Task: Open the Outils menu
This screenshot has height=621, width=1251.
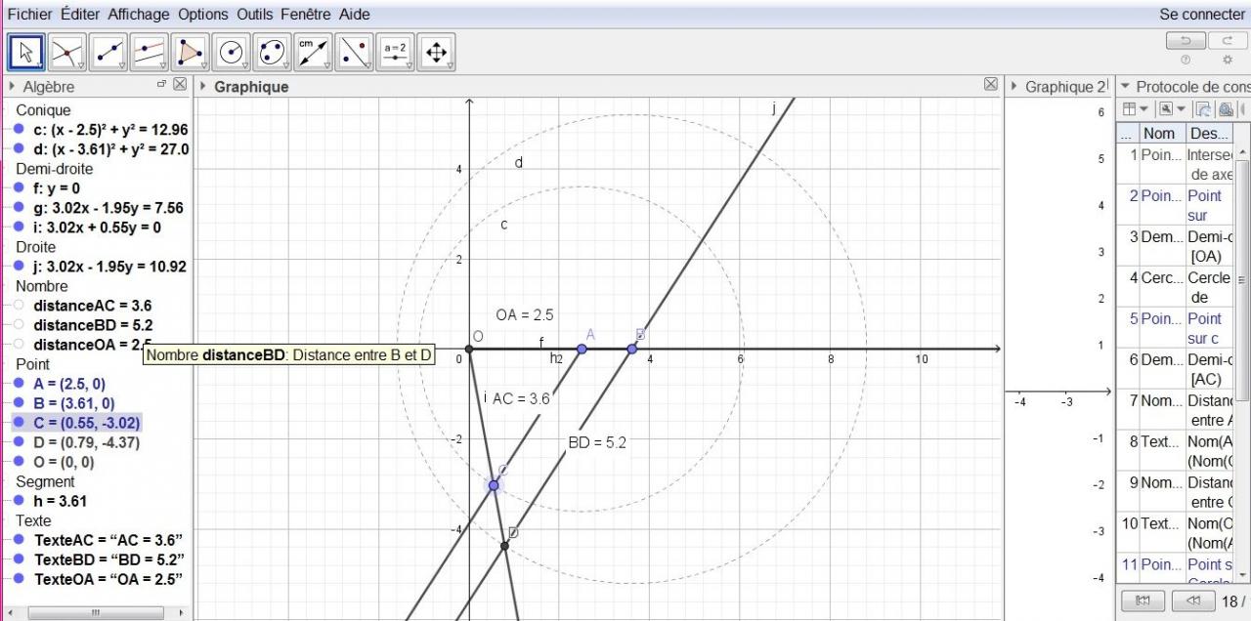Action: 255,14
